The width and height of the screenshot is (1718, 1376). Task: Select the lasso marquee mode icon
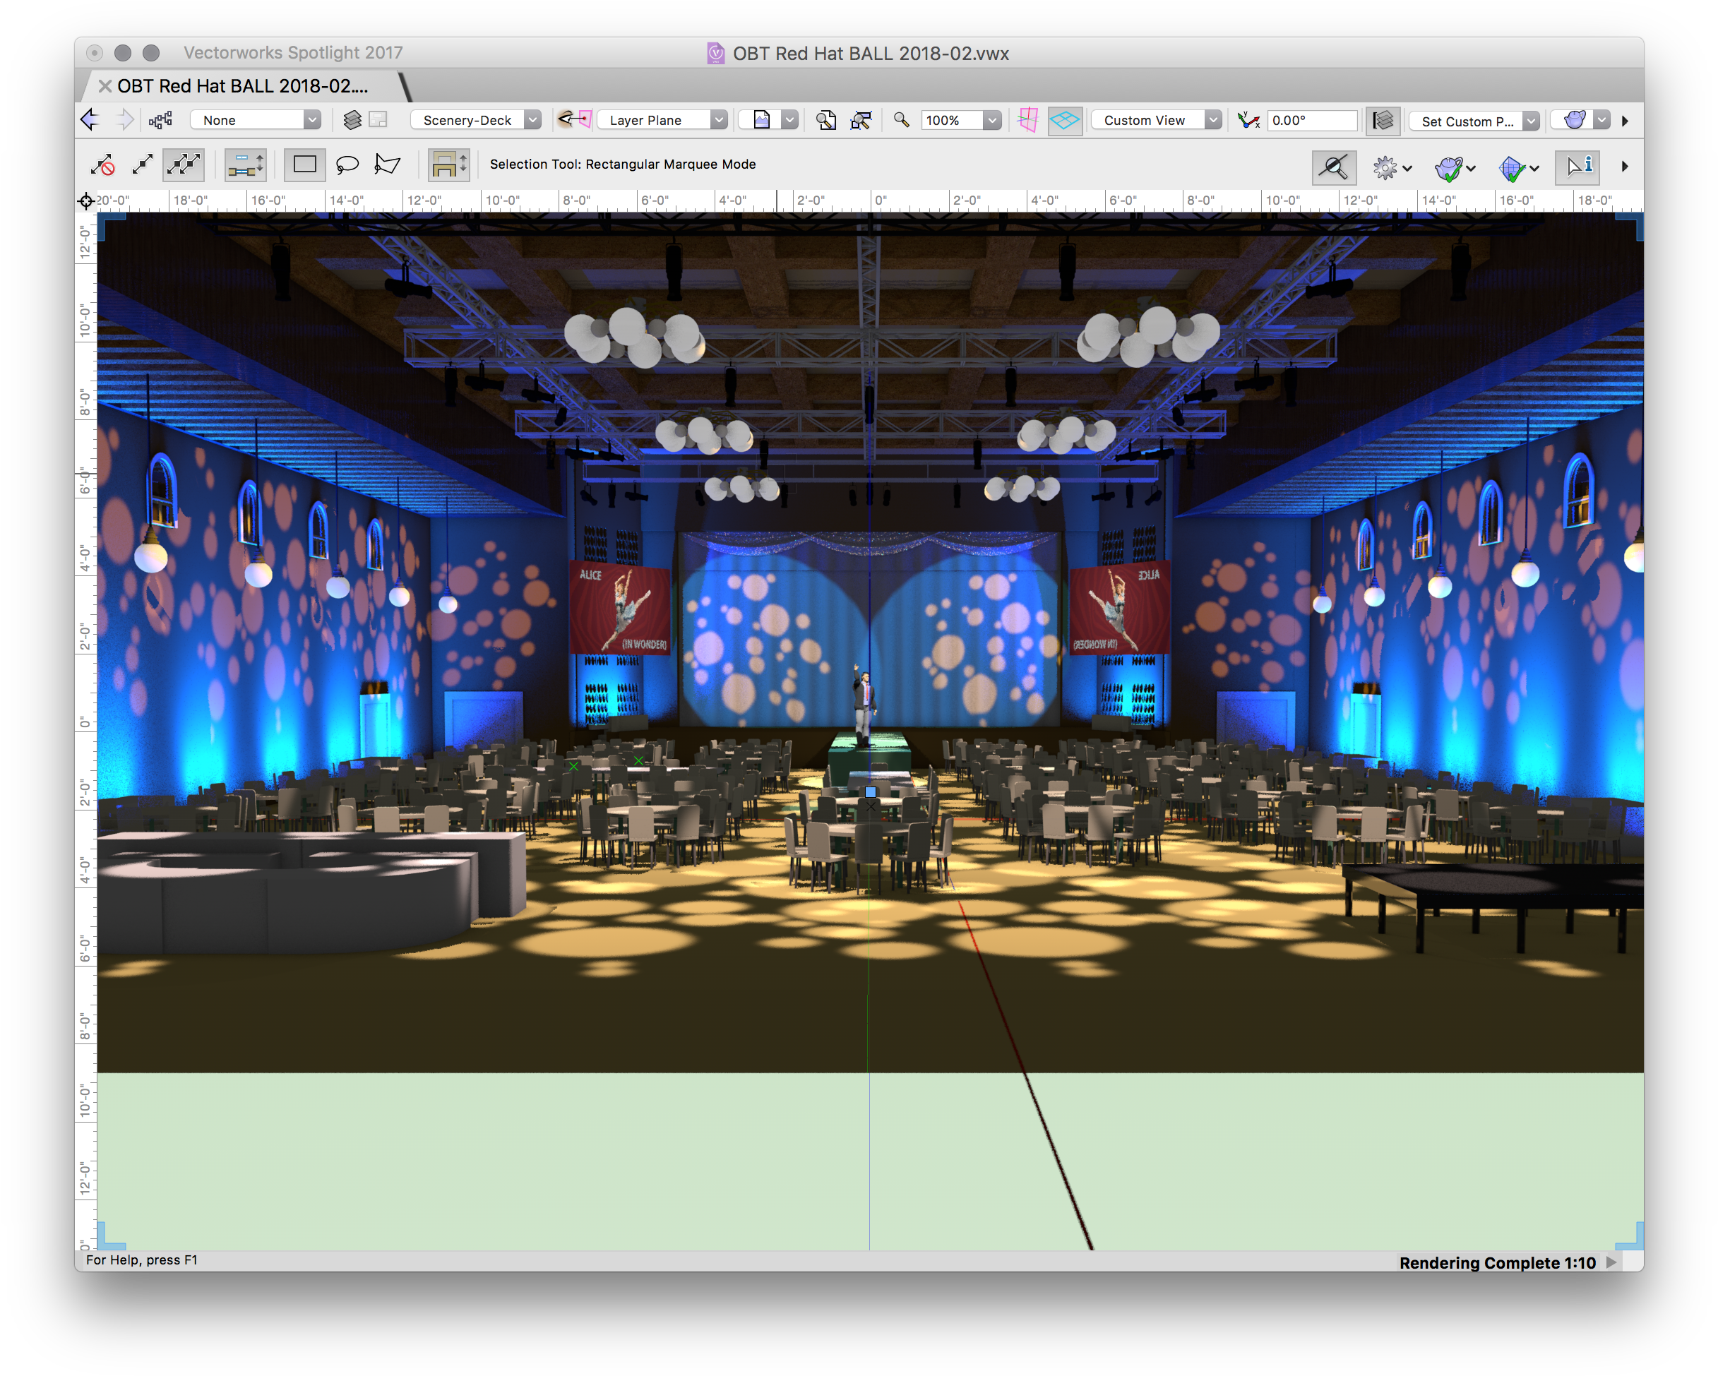pos(347,165)
